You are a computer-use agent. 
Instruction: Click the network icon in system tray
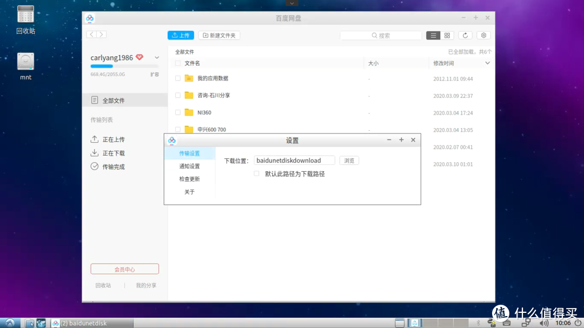tap(526, 323)
